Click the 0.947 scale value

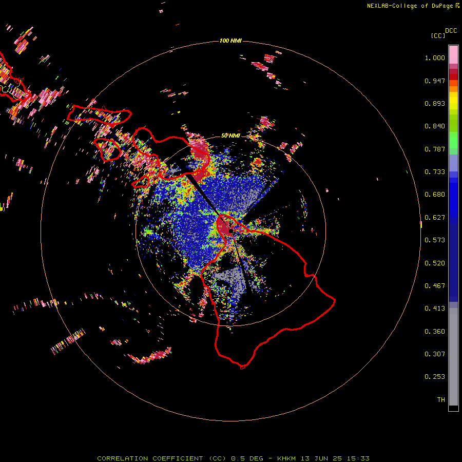tap(435, 81)
